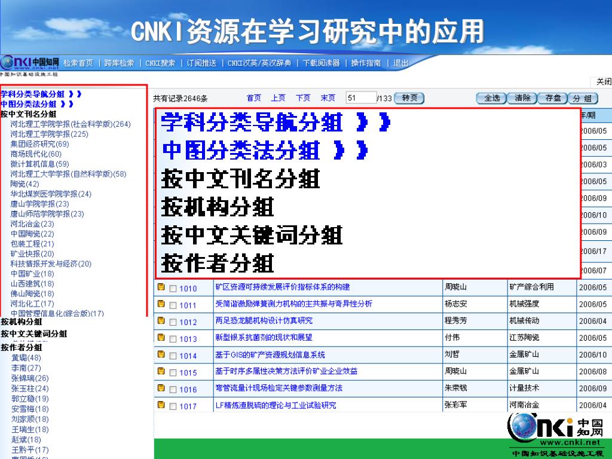Viewport: 612px width, 459px height.
Task: Collapse 按中文刊名分组 group in sidebar
Action: [x=29, y=114]
